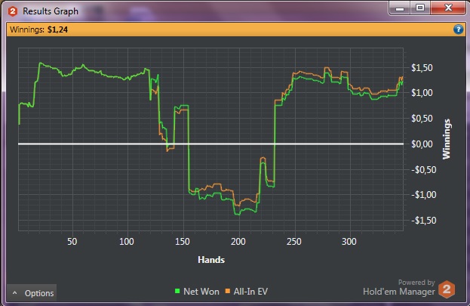Toggle the green Net Won legend swatch
Viewport: 470px width, 306px height.
(x=177, y=291)
